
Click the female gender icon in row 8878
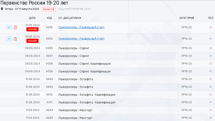[211, 27]
